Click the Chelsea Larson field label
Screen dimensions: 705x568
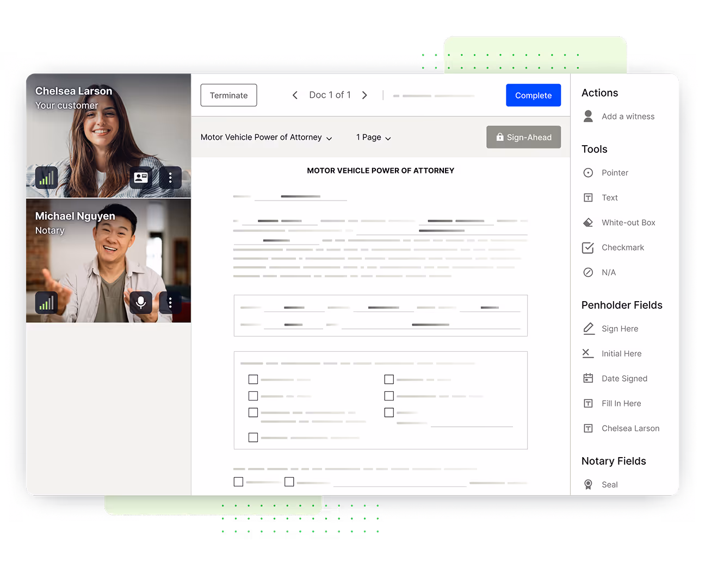[x=630, y=428]
